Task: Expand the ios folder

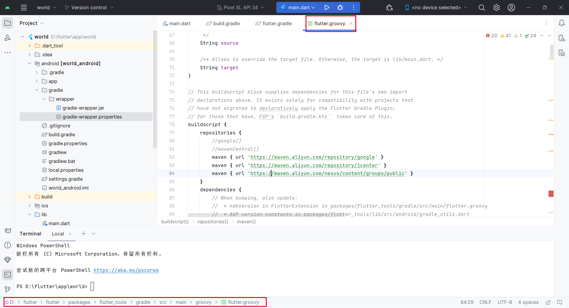Action: [x=29, y=206]
